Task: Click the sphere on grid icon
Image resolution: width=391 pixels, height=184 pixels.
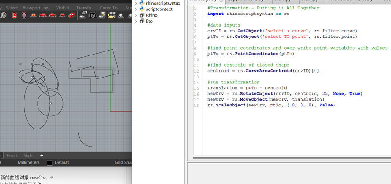Action: pos(121,16)
